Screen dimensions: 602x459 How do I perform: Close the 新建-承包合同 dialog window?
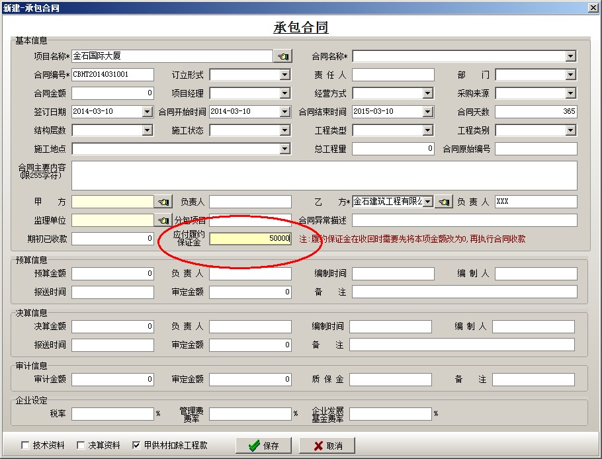(593, 7)
